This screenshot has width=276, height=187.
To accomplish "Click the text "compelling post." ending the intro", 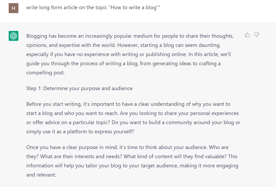I will 45,73.
